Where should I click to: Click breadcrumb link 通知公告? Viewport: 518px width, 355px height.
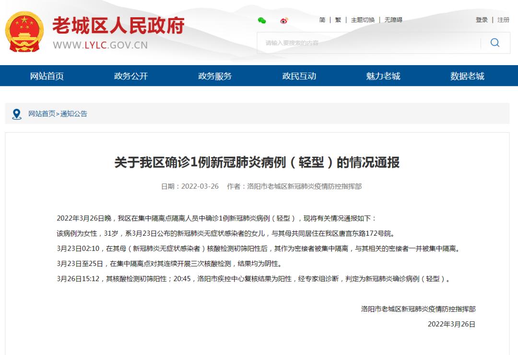point(74,114)
